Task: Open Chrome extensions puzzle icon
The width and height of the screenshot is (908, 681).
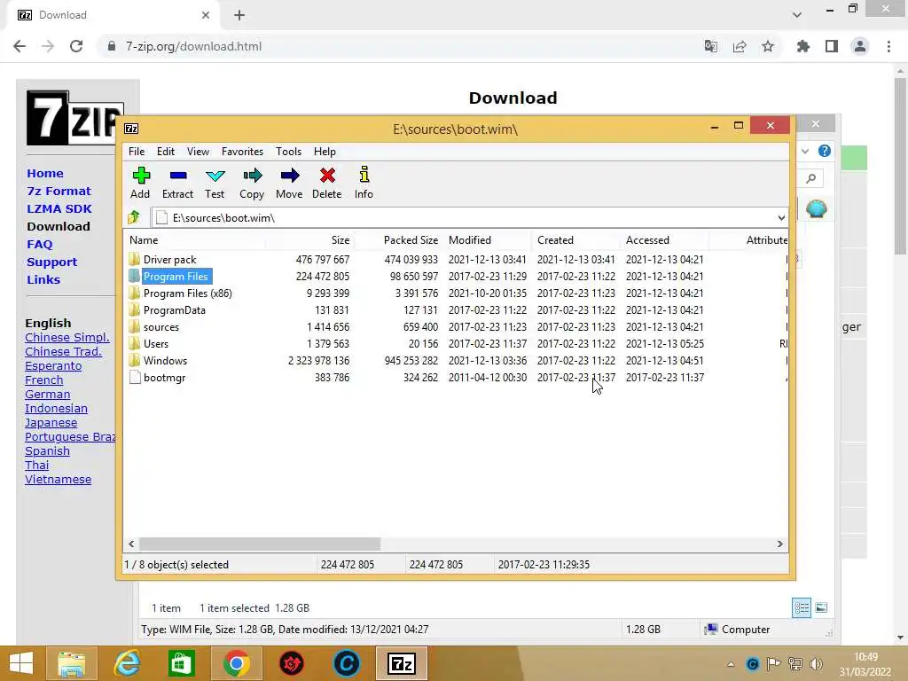Action: point(803,46)
